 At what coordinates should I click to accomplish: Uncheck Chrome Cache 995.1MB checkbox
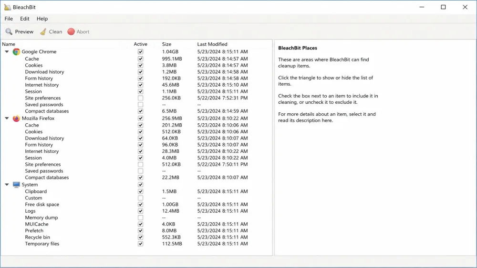click(140, 59)
